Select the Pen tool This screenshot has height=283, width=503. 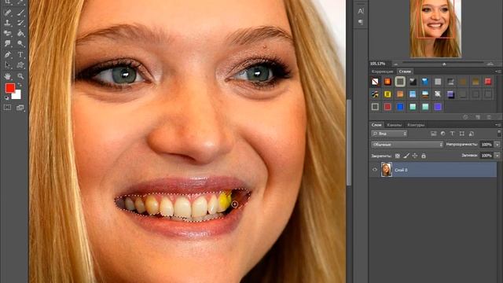pyautogui.click(x=8, y=55)
